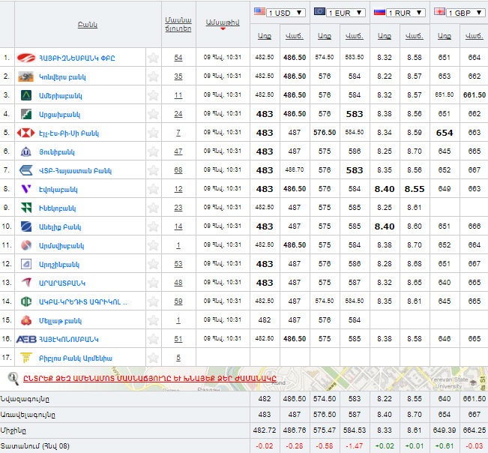488x453 pixels.
Task: Toggle favorite star for Evocabank row 8
Action: (x=153, y=189)
